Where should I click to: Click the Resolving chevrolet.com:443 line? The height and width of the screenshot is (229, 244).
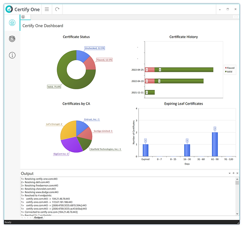pos(38,189)
